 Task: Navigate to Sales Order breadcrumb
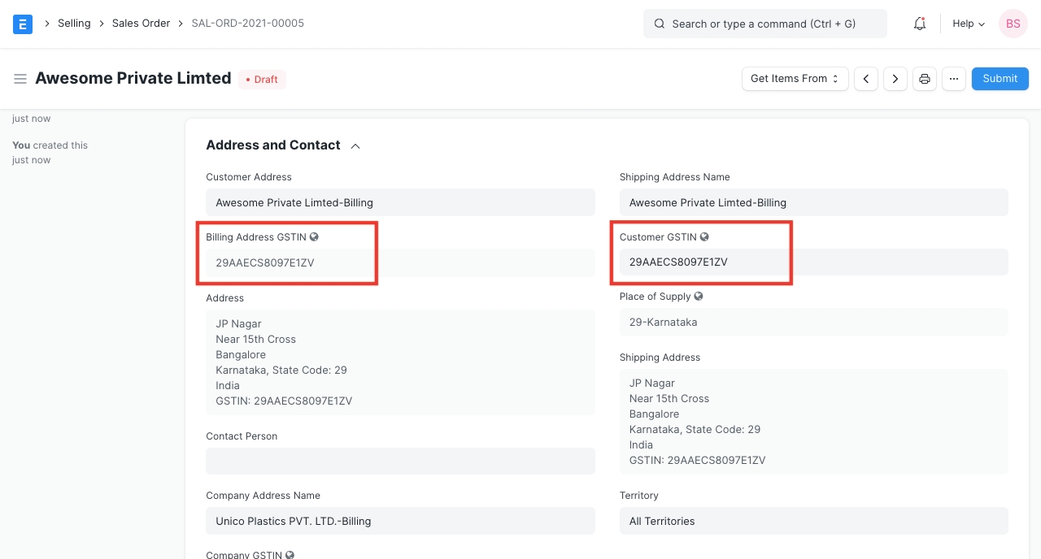point(141,24)
